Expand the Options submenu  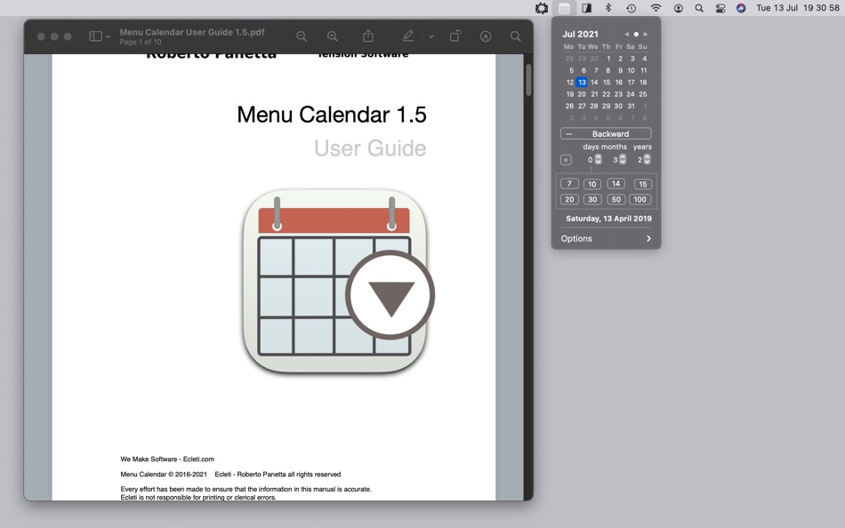pos(606,238)
